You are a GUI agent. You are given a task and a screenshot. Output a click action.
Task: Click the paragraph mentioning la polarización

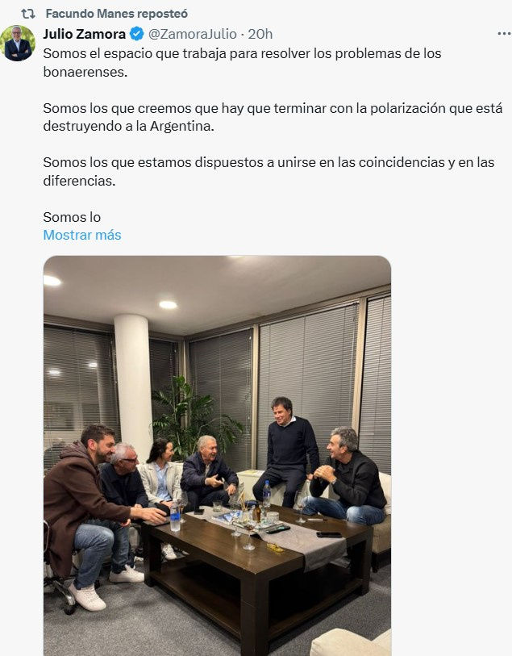click(273, 117)
